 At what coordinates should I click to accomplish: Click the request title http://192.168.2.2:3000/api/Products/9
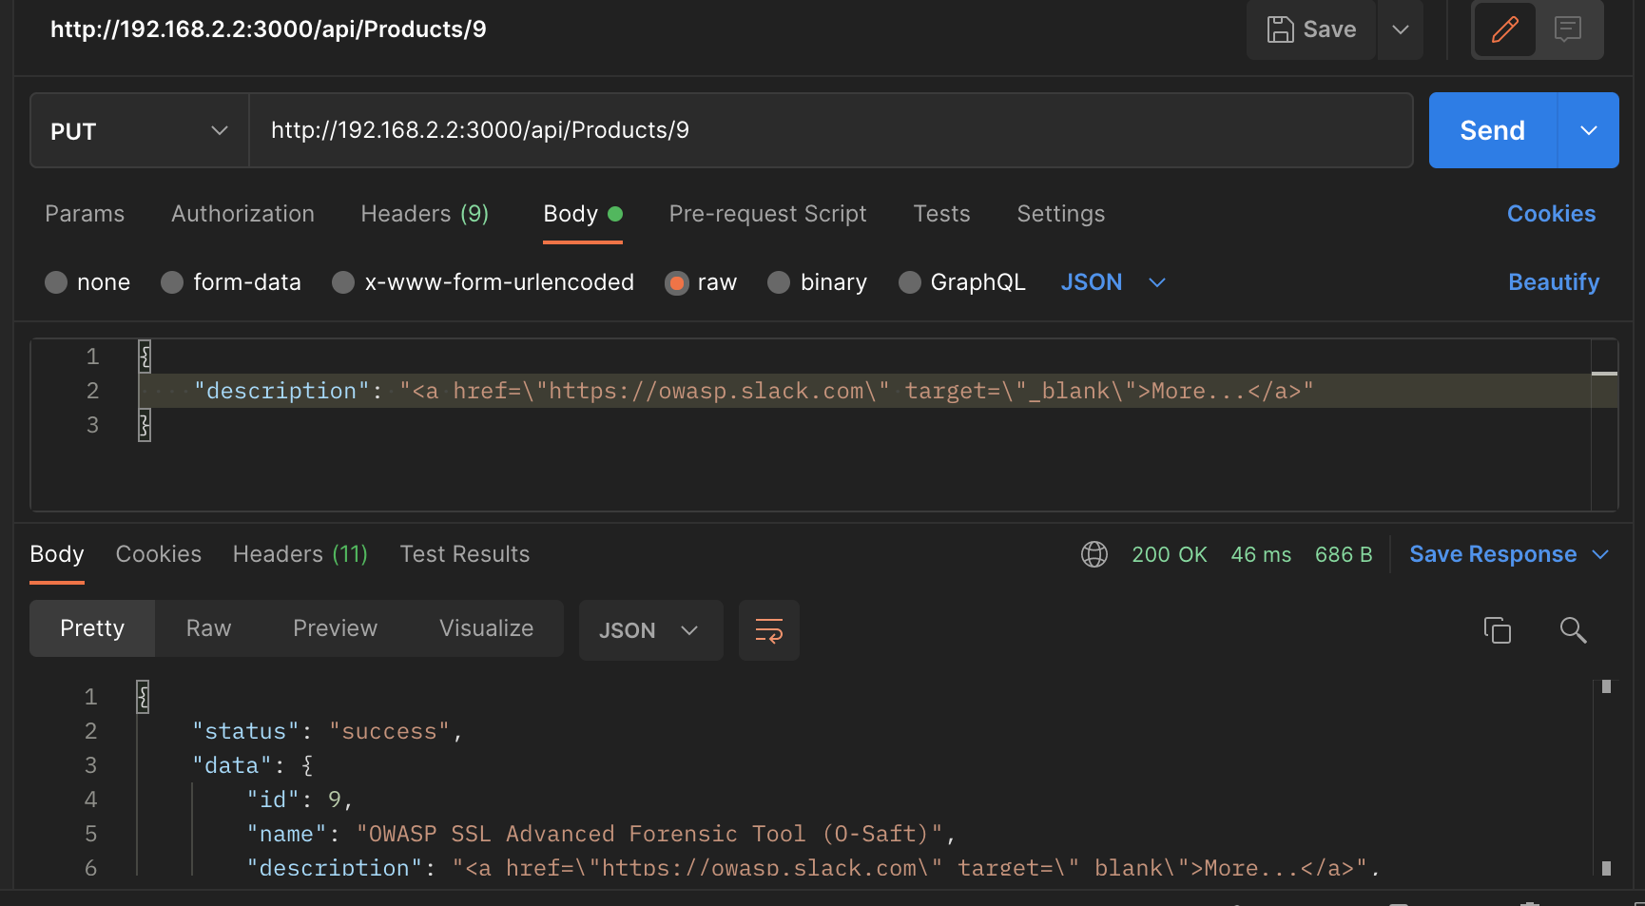268,29
